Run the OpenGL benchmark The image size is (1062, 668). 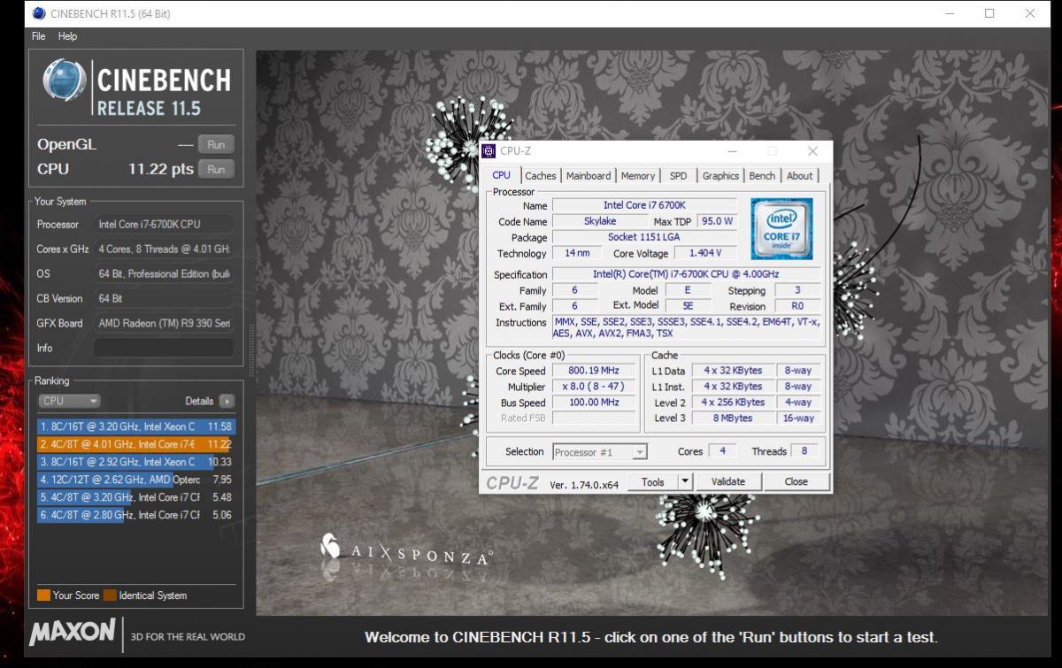tap(216, 144)
